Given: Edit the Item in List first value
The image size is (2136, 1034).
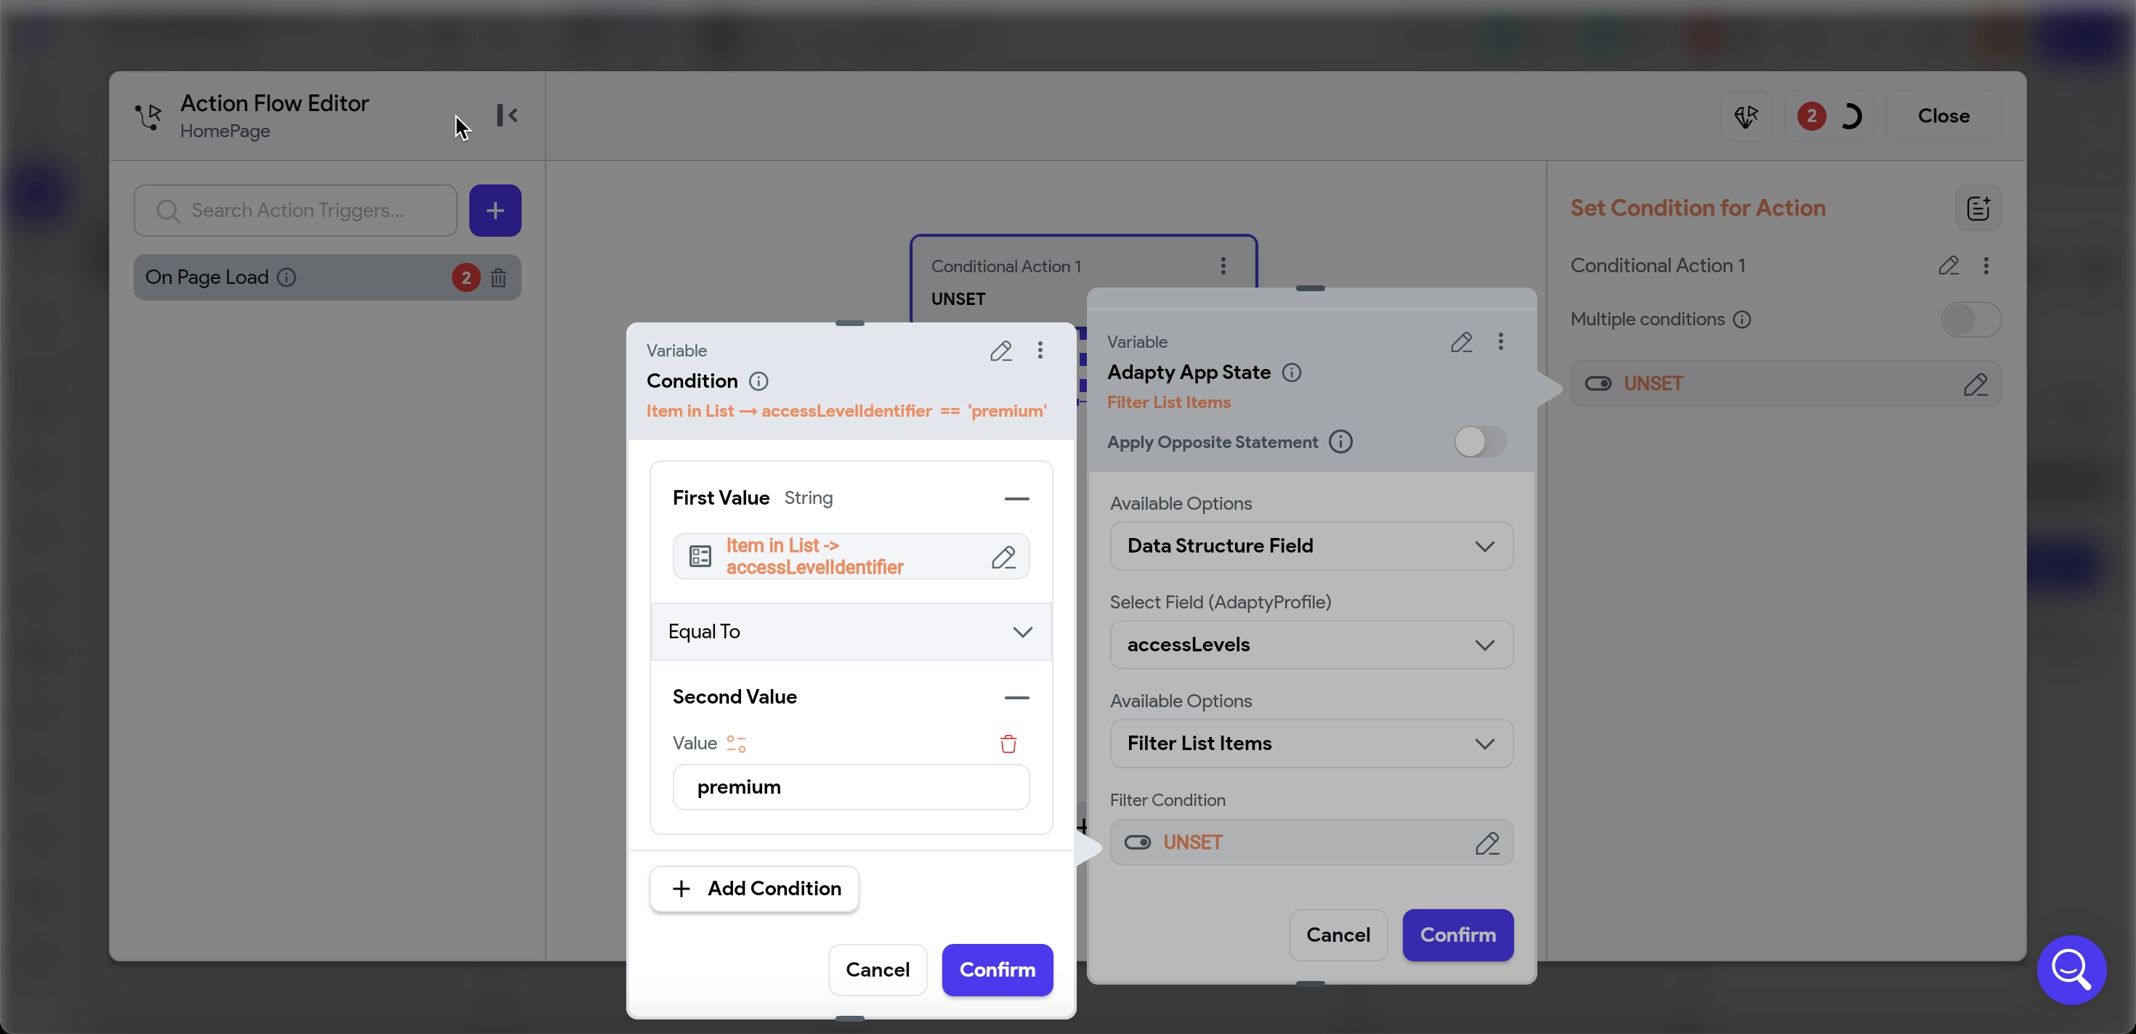Looking at the screenshot, I should 1003,557.
